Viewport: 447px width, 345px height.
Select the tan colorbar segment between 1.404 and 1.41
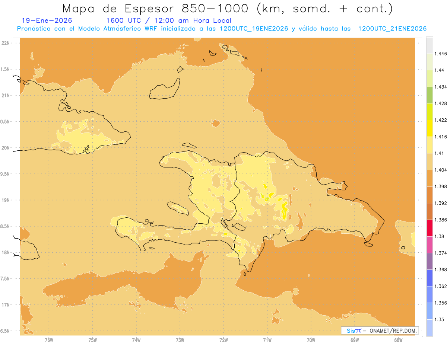point(429,161)
